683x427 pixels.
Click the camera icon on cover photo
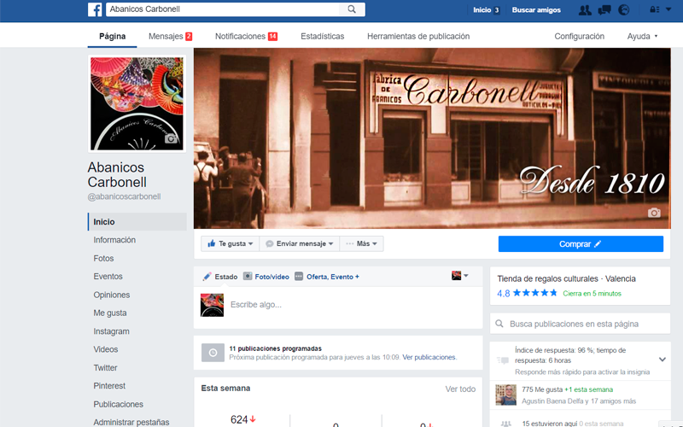click(654, 213)
